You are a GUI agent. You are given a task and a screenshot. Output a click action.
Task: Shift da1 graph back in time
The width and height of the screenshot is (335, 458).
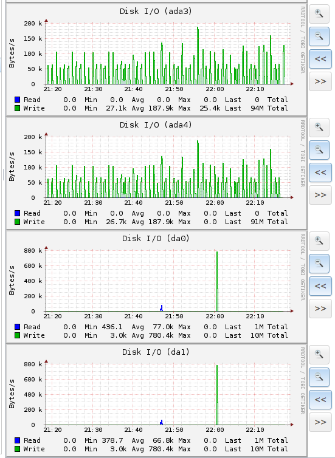tap(320, 400)
